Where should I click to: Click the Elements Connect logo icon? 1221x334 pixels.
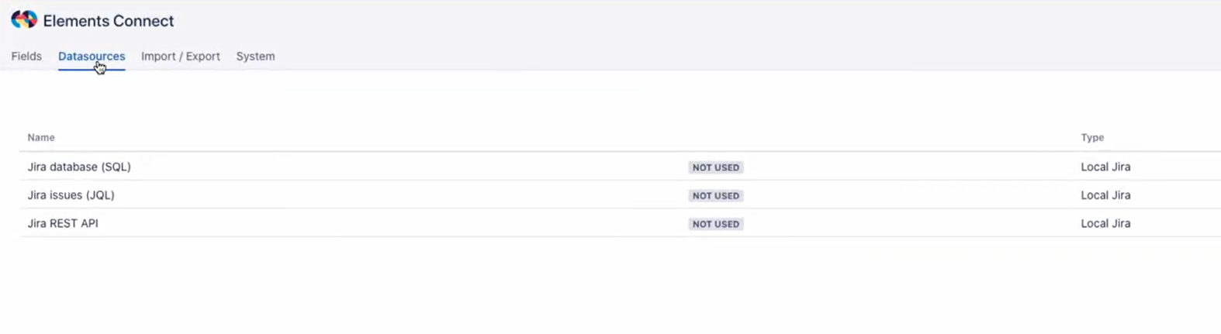coord(24,19)
